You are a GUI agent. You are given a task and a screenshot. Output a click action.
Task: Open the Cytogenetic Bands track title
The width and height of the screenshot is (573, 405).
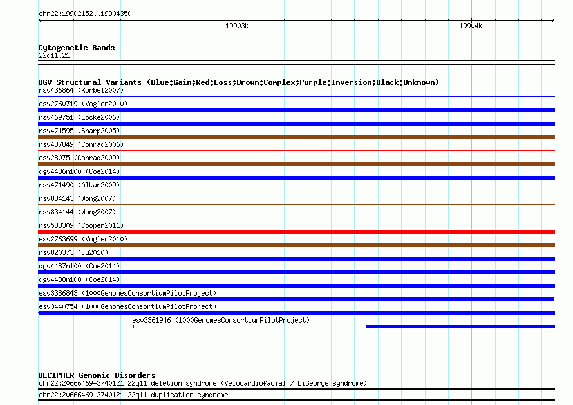click(x=77, y=48)
